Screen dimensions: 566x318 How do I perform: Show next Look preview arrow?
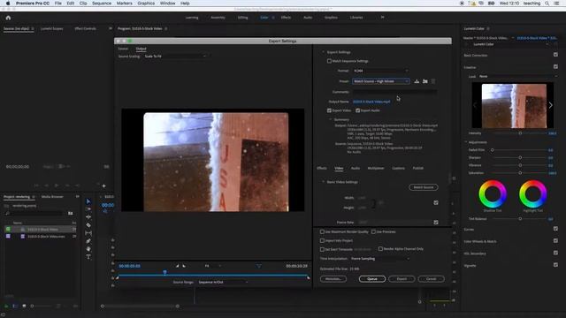[x=550, y=105]
